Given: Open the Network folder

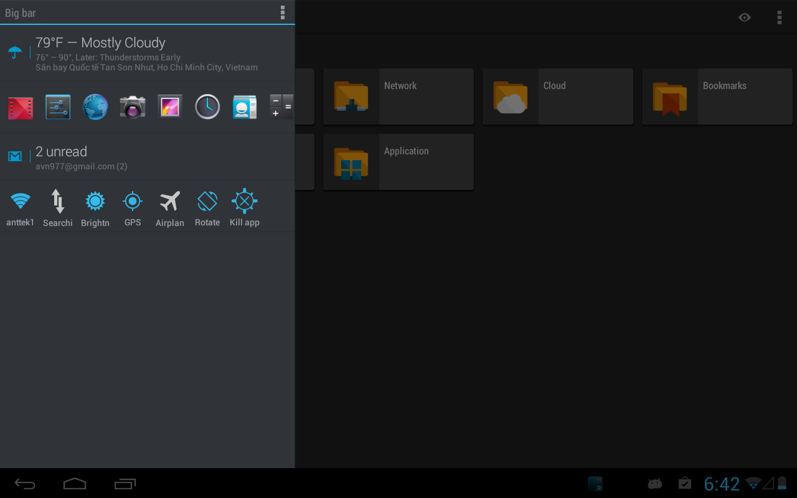Looking at the screenshot, I should point(398,96).
